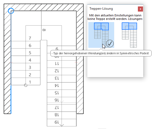Click stair step number 15
The width and height of the screenshot is (157, 129).
point(57,93)
